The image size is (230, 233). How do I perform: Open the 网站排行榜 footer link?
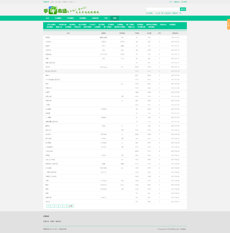[x=63, y=229]
